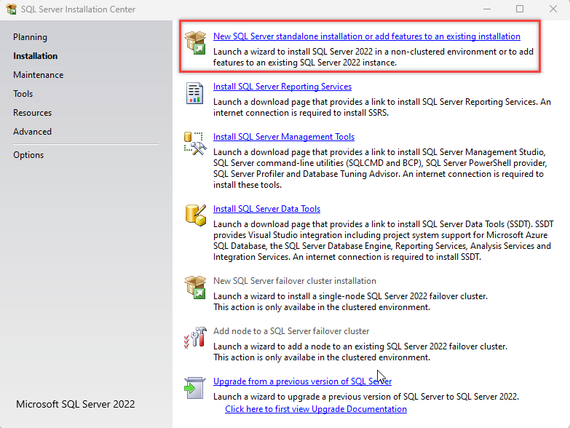Open the Options page
This screenshot has width=570, height=428.
28,155
